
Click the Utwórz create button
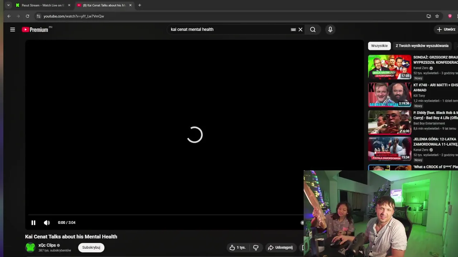click(x=446, y=30)
